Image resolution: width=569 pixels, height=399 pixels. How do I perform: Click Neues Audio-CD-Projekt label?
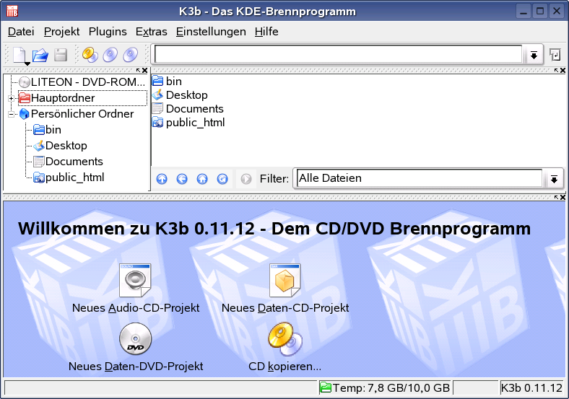click(x=136, y=308)
